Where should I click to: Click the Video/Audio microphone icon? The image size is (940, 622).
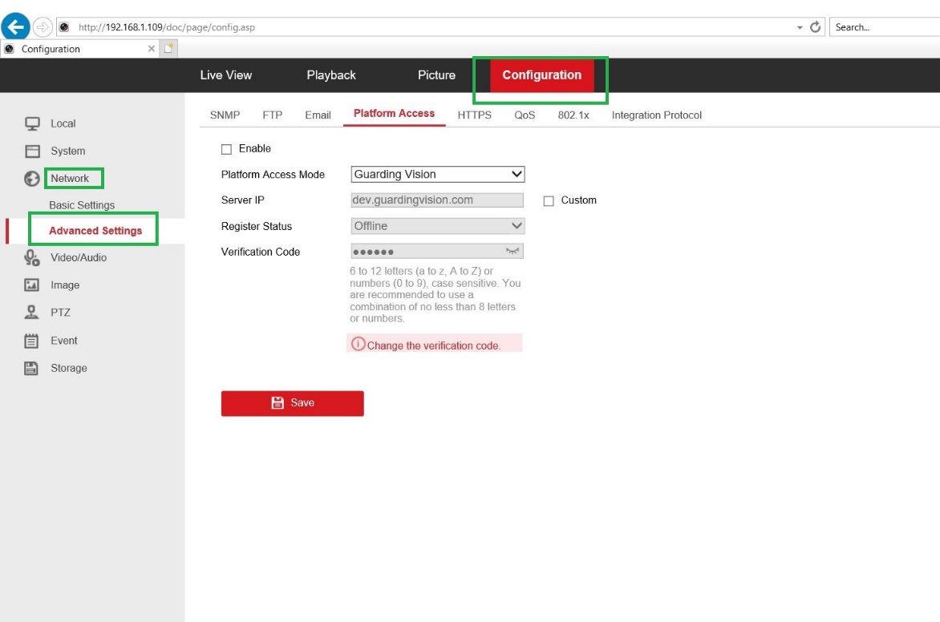(x=32, y=257)
